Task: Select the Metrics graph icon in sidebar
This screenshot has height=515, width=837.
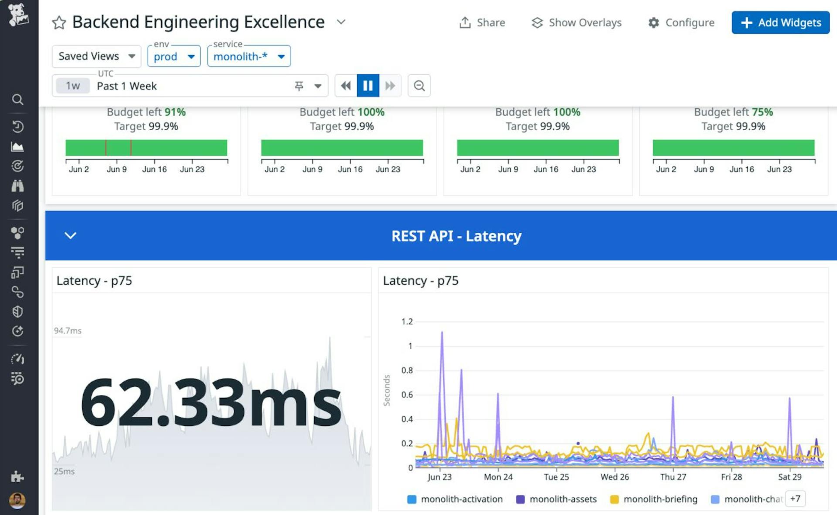Action: [17, 146]
